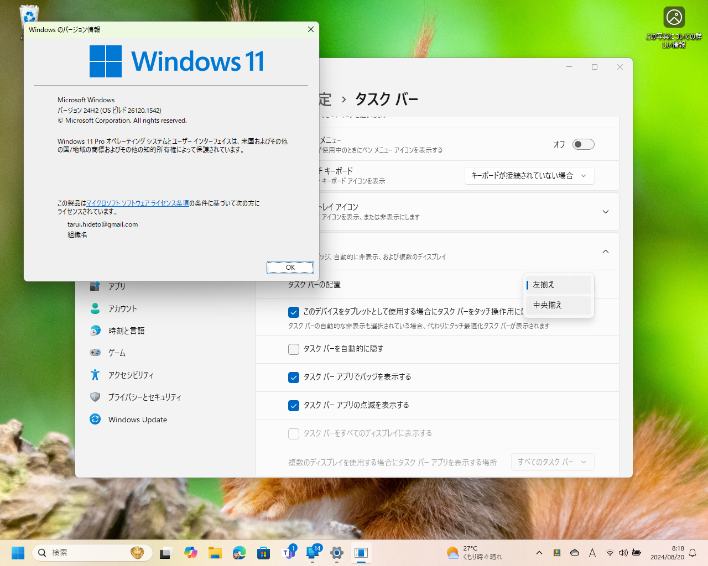Click OK in the Windows version dialog
Screen dimensions: 708x566
[x=290, y=267]
